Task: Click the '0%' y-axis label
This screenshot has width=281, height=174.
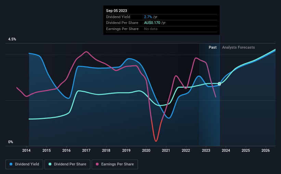Action: click(11, 142)
